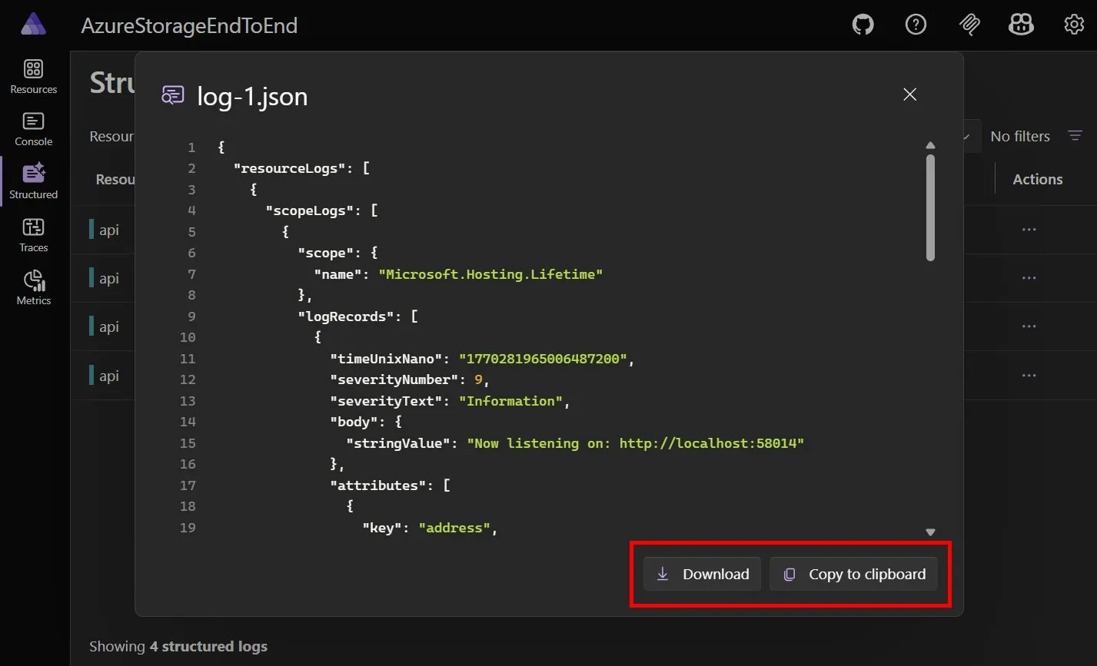The image size is (1097, 666).
Task: Click the Aspire logo
Action: tap(33, 24)
